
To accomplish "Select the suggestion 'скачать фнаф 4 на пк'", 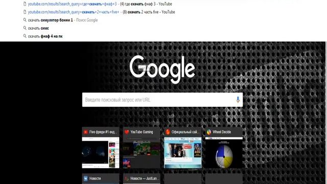I will pyautogui.click(x=45, y=36).
